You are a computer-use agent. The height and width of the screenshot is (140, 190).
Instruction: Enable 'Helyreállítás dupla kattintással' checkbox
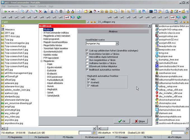pos(87,57)
